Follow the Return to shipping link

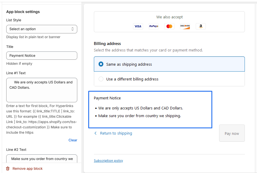pyautogui.click(x=116, y=133)
